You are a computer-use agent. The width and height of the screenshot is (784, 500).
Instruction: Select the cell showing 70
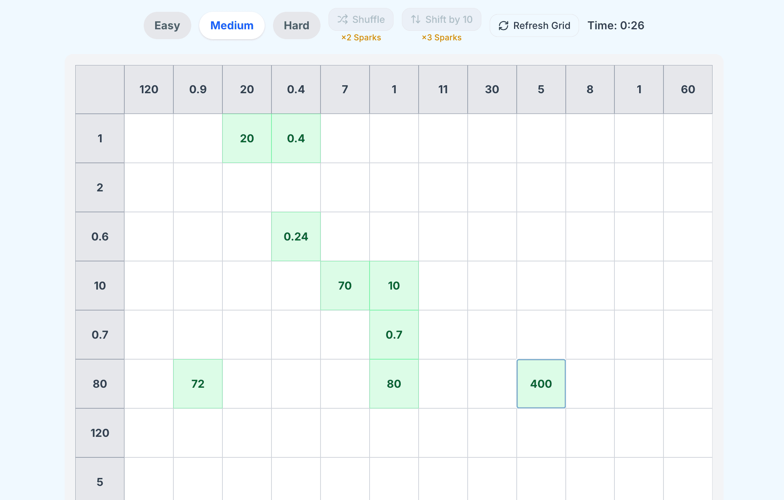click(x=345, y=285)
